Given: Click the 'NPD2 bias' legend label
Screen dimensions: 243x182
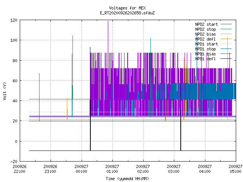Looking at the screenshot, I should (x=205, y=34).
